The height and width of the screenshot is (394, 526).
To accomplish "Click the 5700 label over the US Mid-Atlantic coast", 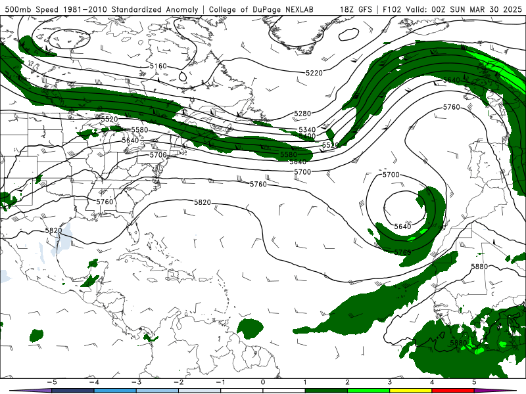I will click(158, 155).
